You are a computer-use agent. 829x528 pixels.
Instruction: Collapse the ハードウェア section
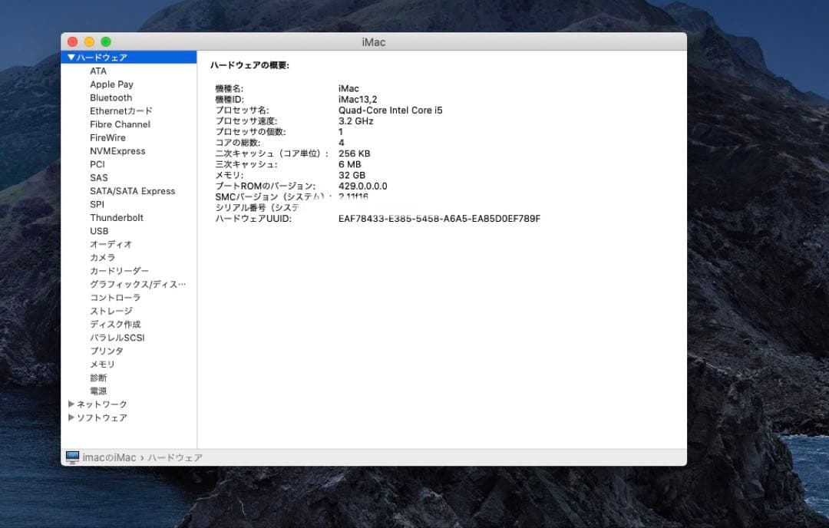pos(71,56)
